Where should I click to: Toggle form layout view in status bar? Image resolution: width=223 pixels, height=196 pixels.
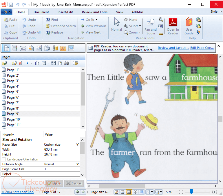point(123,192)
